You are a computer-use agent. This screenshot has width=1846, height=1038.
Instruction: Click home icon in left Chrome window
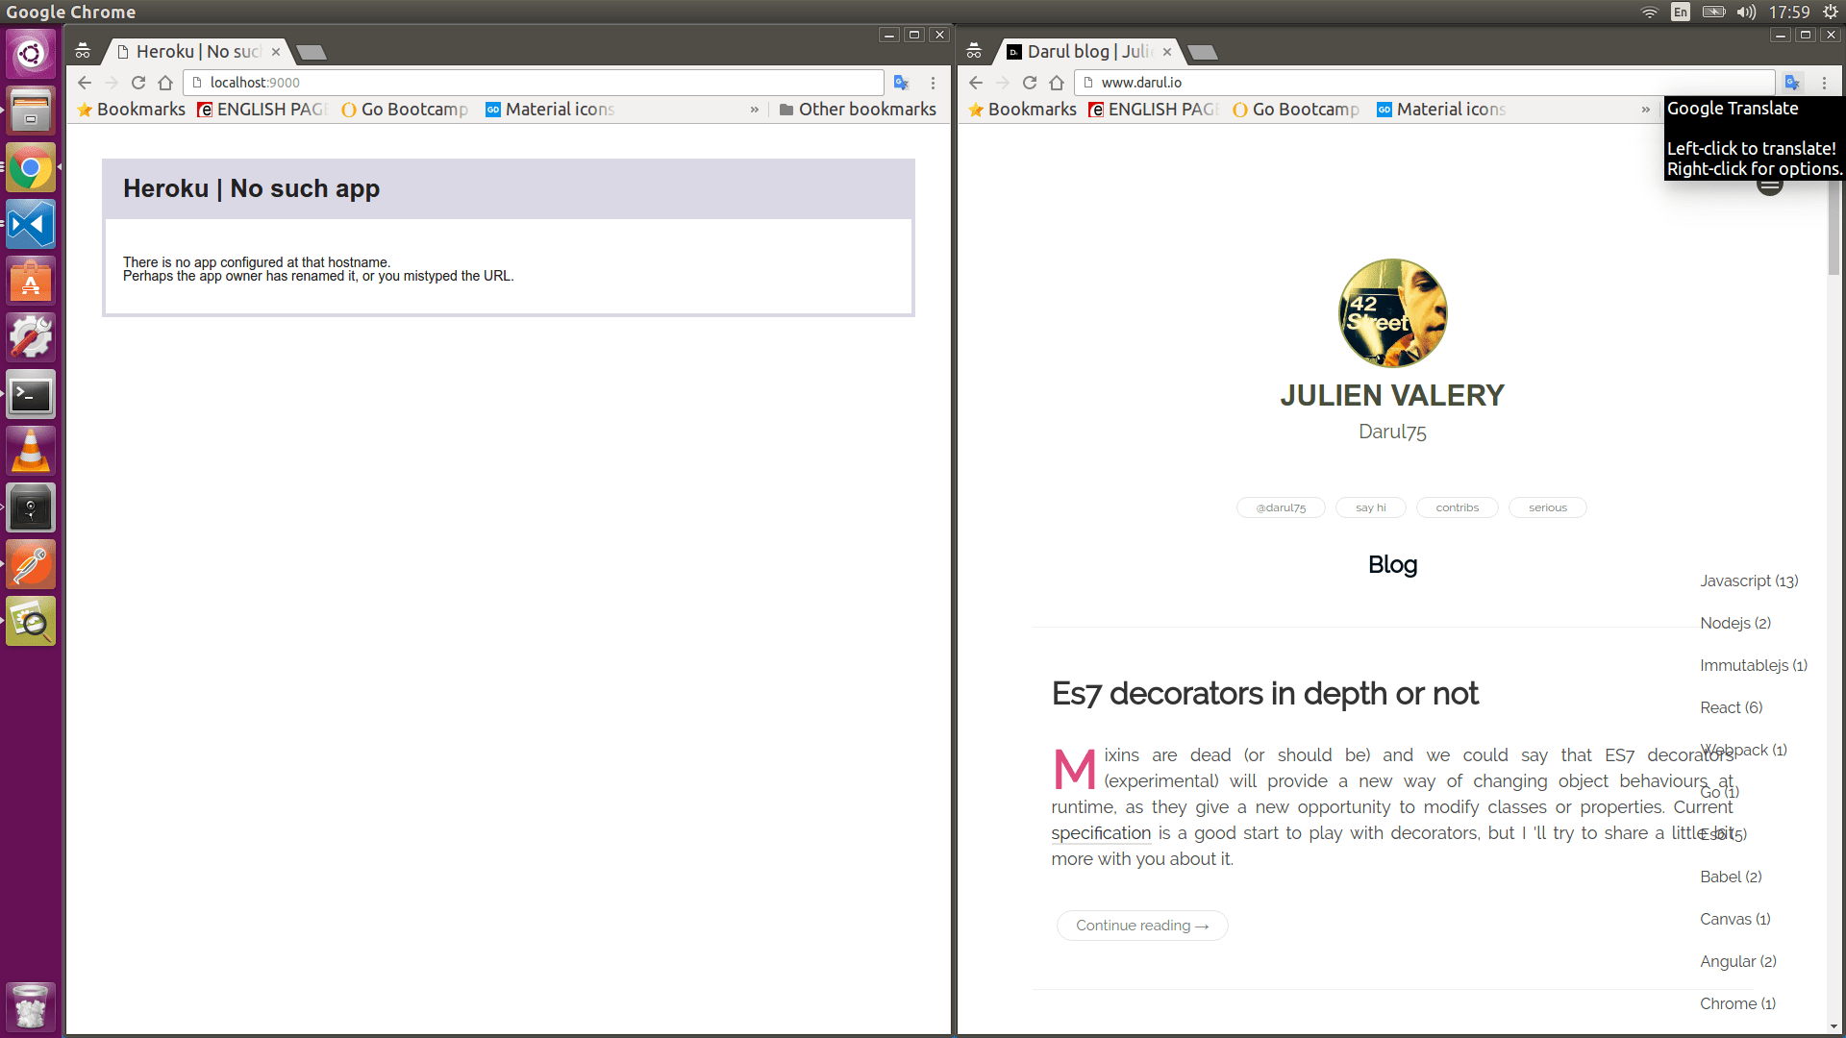click(x=165, y=83)
